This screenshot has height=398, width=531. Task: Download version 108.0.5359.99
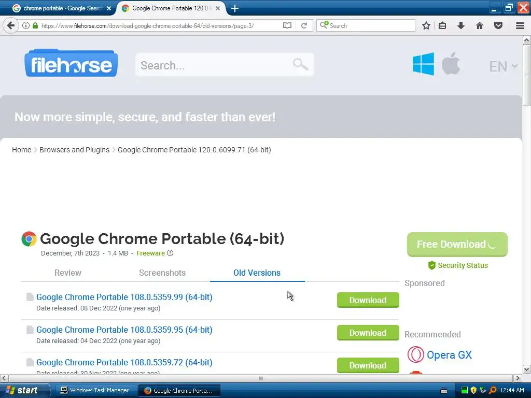368,300
